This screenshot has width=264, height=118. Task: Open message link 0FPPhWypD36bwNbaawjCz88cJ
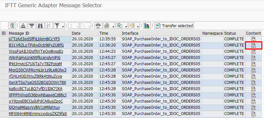pyautogui.click(x=38, y=95)
